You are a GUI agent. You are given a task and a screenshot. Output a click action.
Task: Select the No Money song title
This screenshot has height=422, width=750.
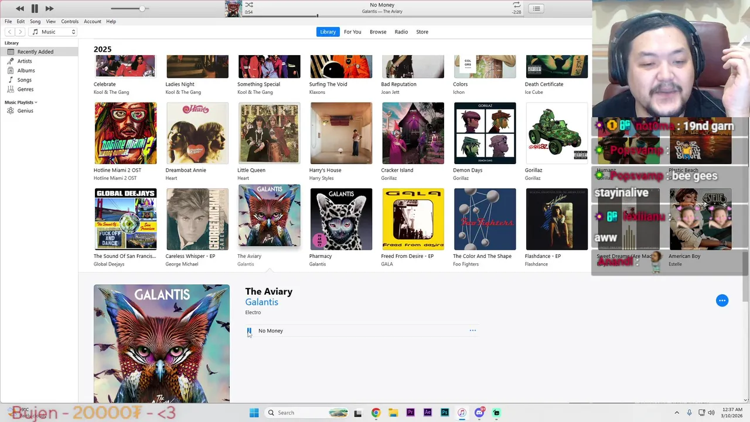tap(271, 331)
